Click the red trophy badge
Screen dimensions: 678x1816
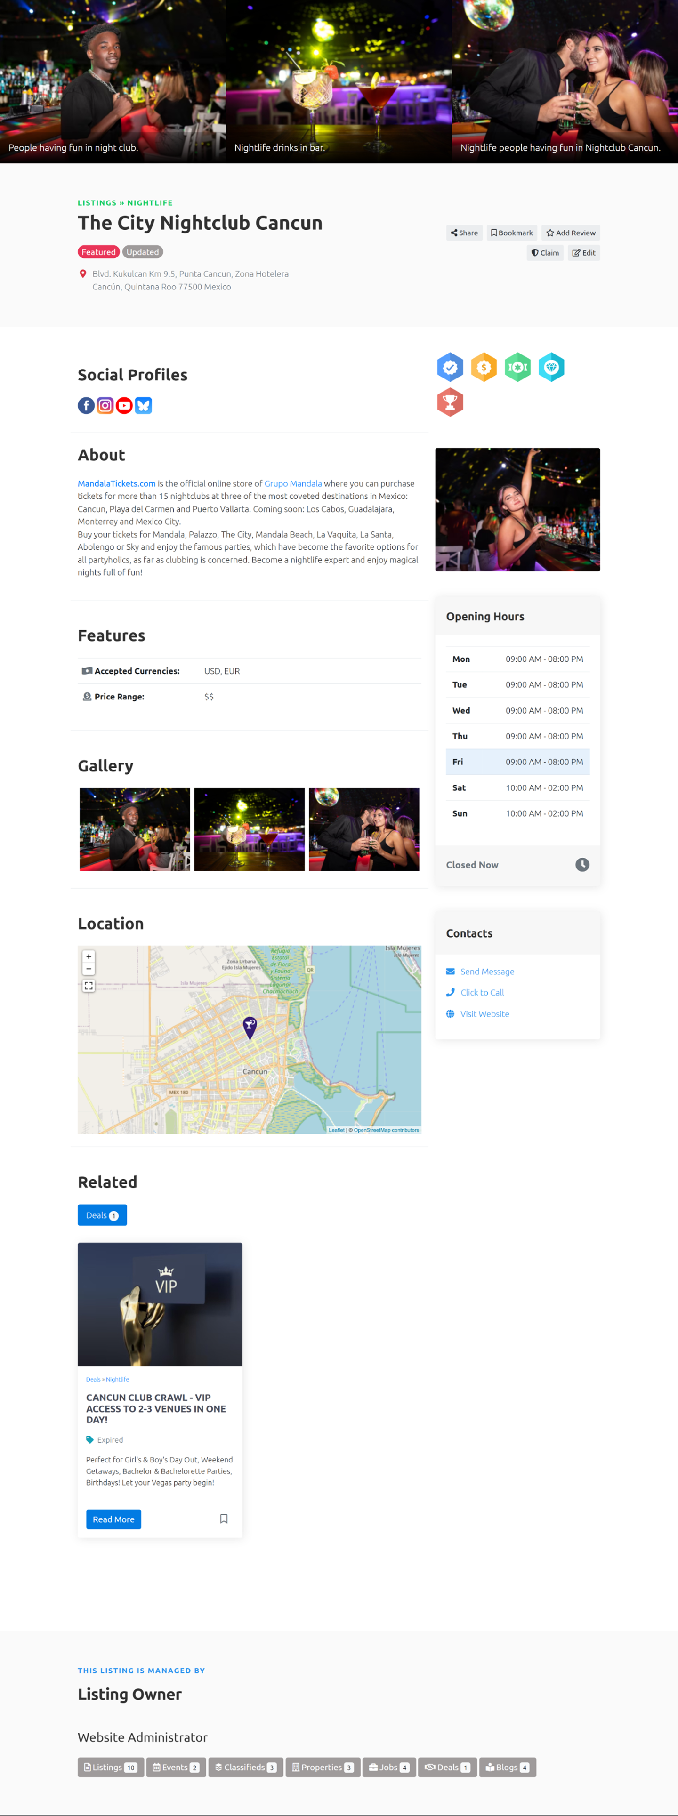click(450, 402)
